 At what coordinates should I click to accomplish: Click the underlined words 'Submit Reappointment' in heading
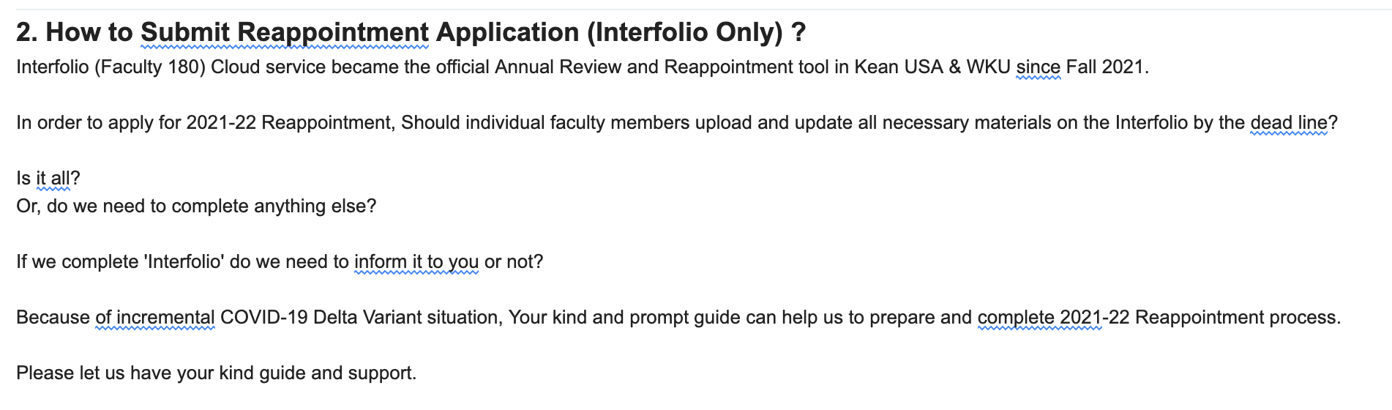pos(285,32)
